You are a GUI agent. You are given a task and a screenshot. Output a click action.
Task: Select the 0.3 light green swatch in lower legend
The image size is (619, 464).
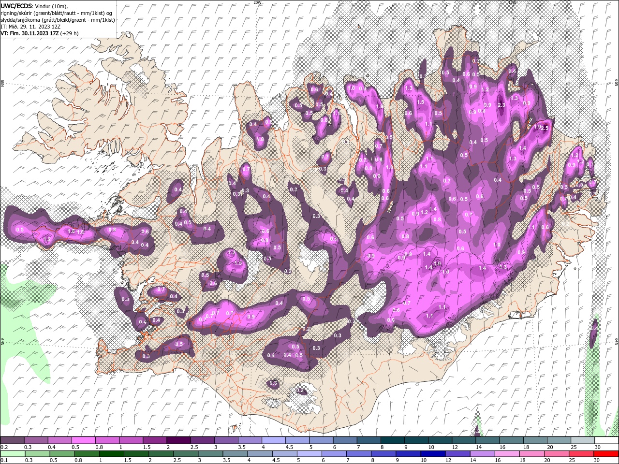(37, 454)
